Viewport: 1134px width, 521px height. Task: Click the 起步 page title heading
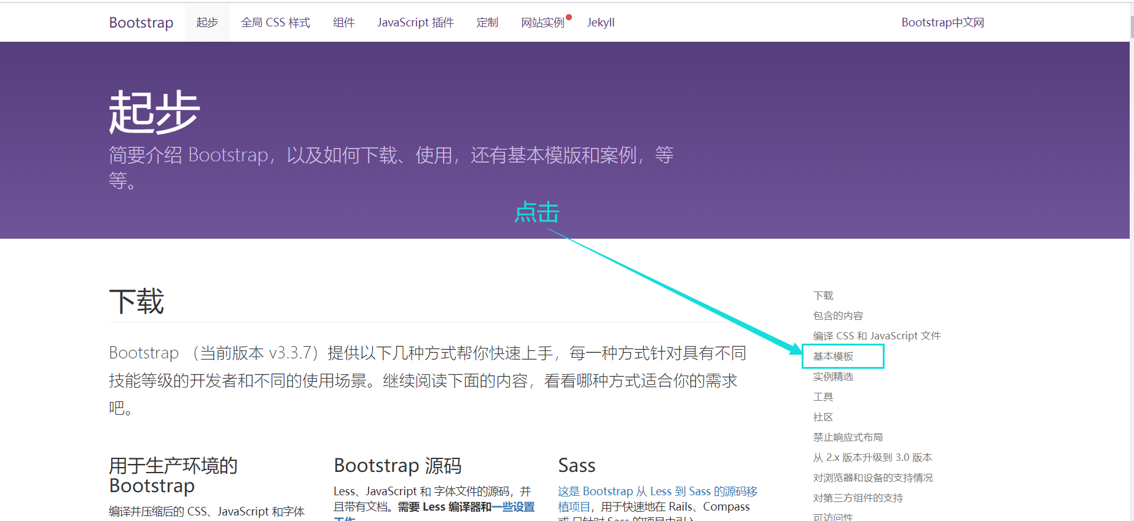154,112
